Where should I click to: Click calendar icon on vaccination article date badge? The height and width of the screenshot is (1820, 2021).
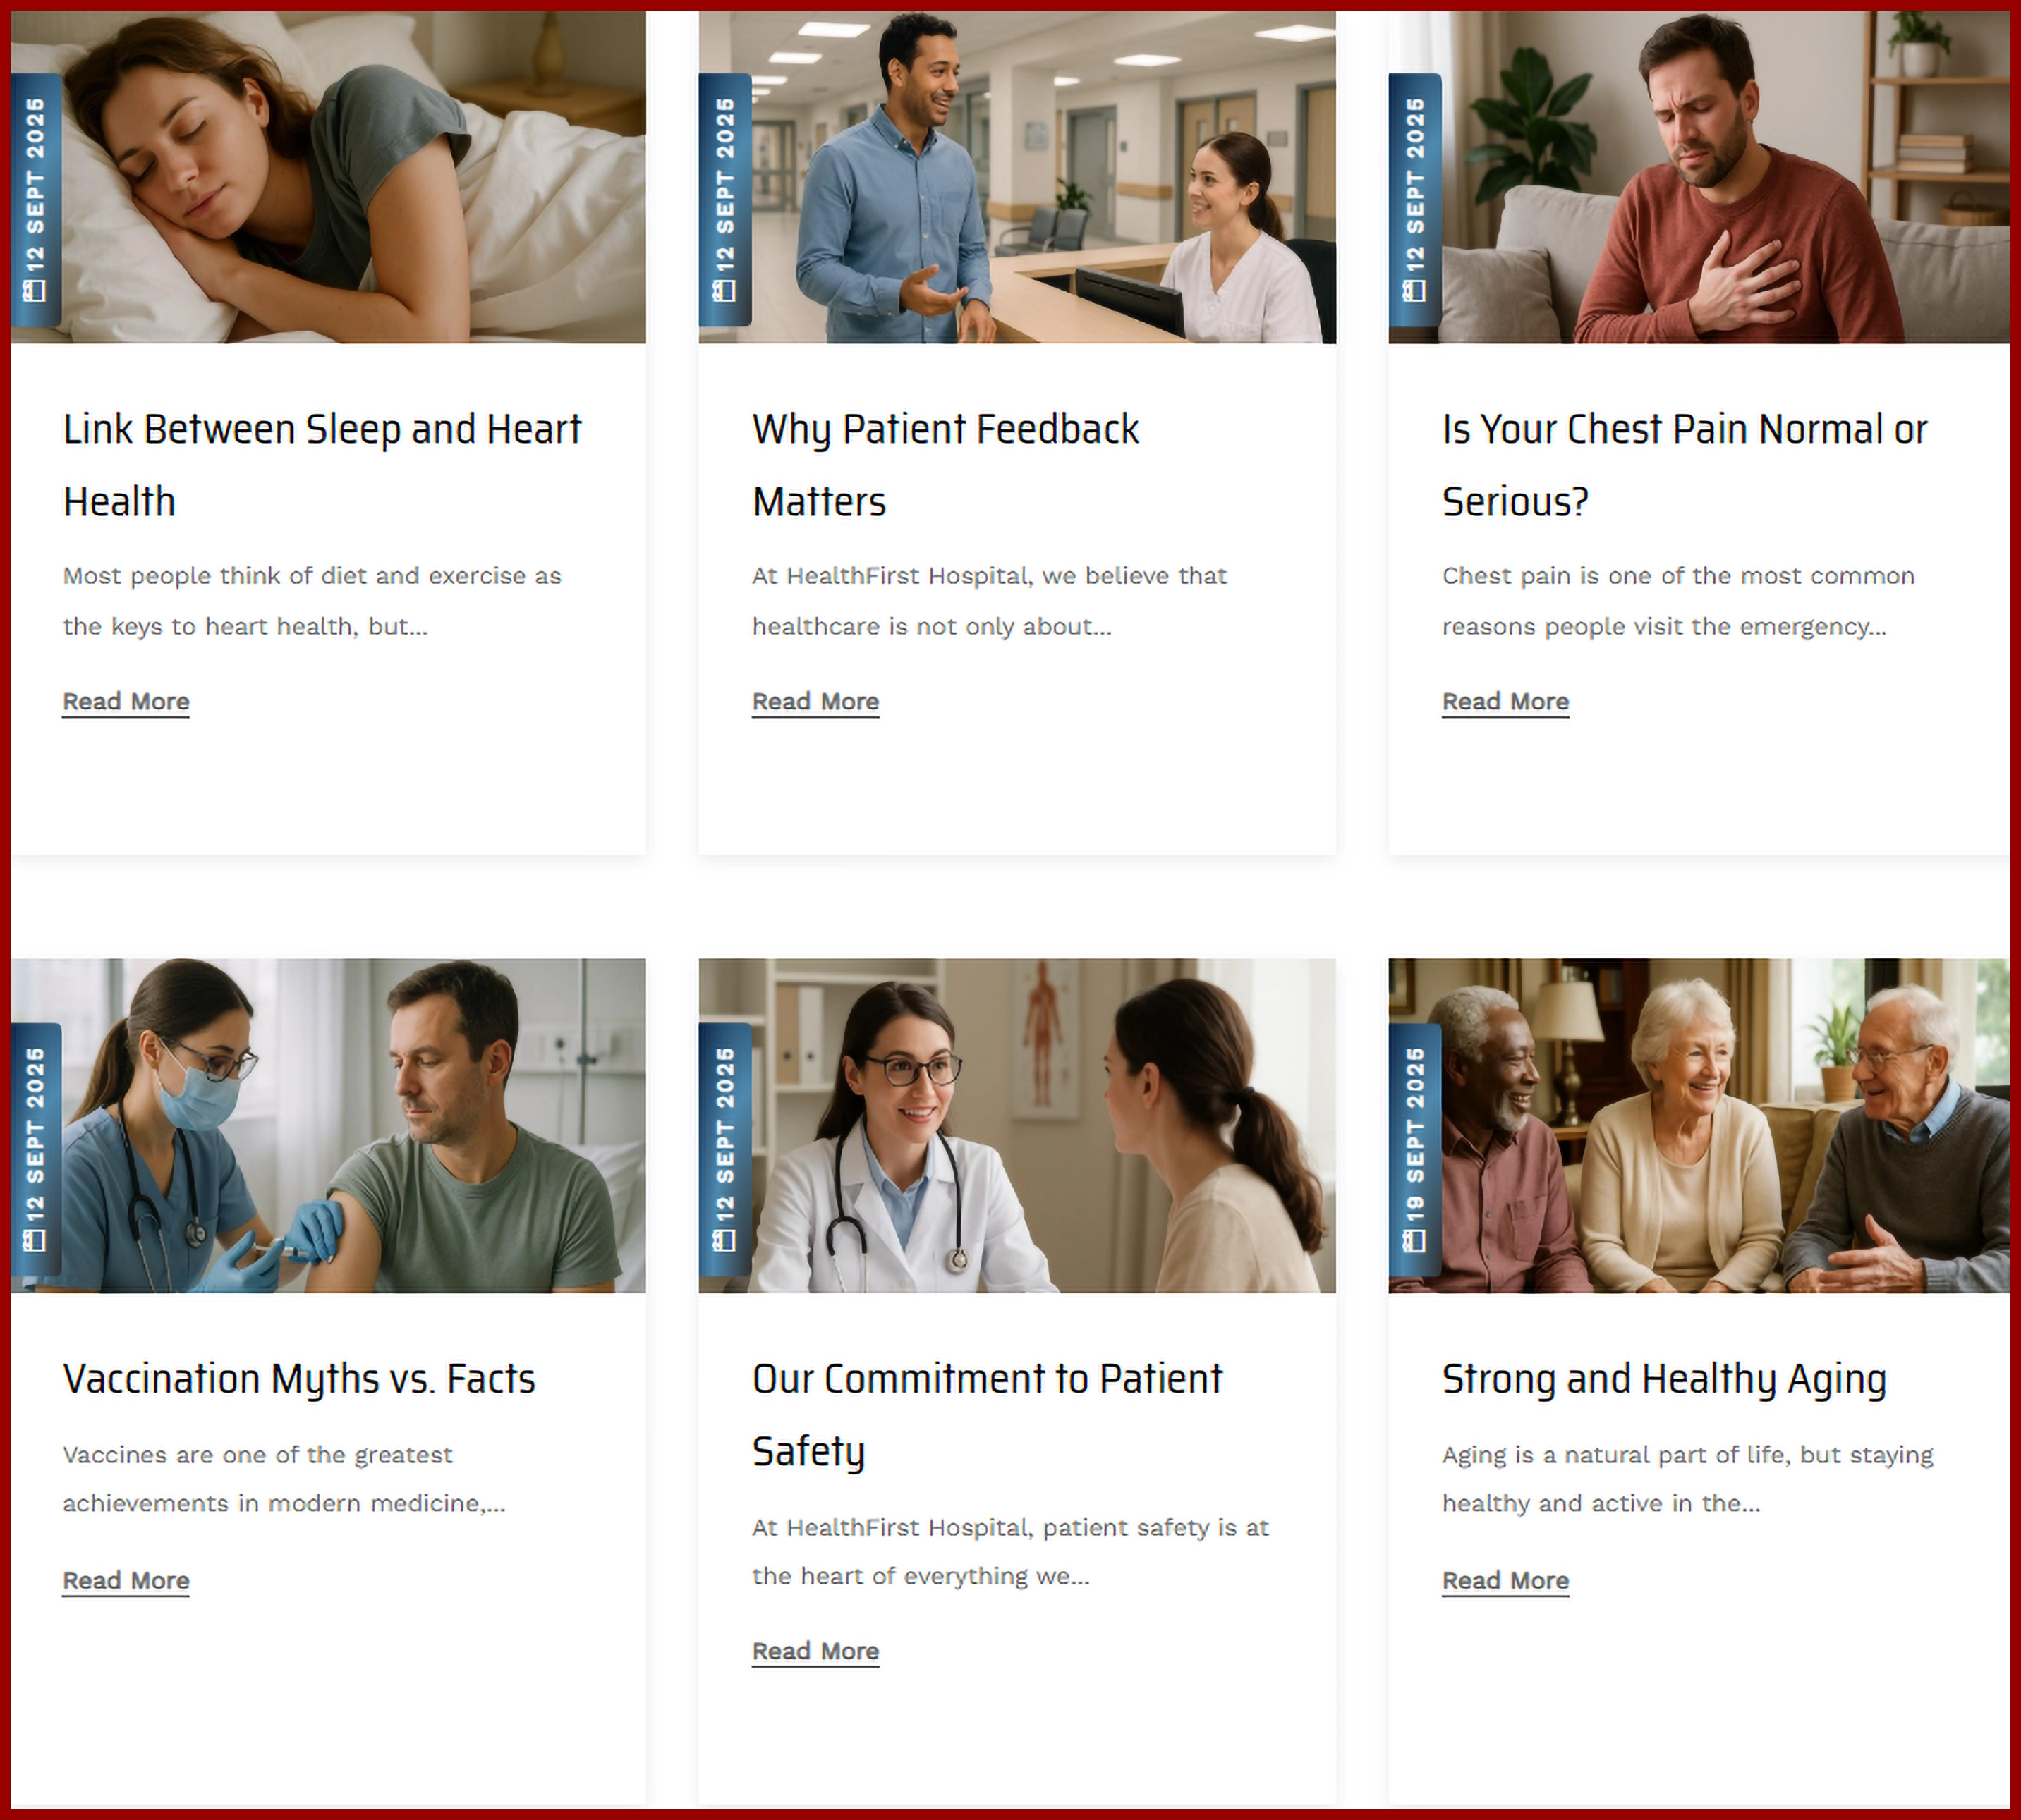[35, 1240]
